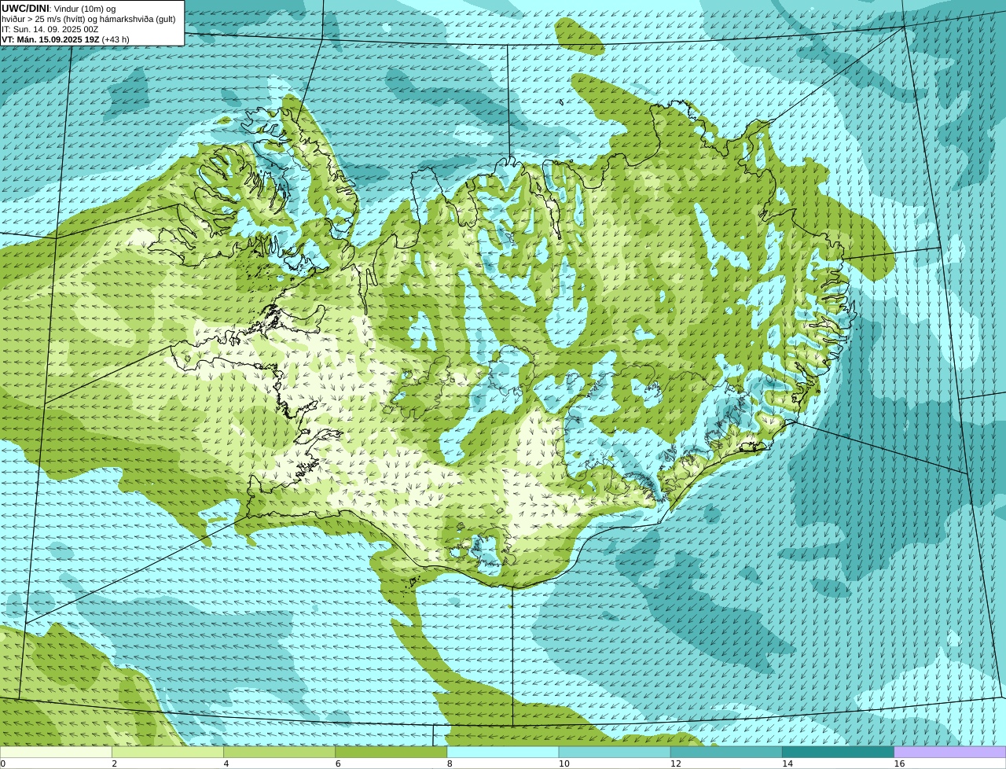Screen dimensions: 1006x769
Task: Click the pale yellow 0–2 m/s legend swatch
Action: pos(56,752)
